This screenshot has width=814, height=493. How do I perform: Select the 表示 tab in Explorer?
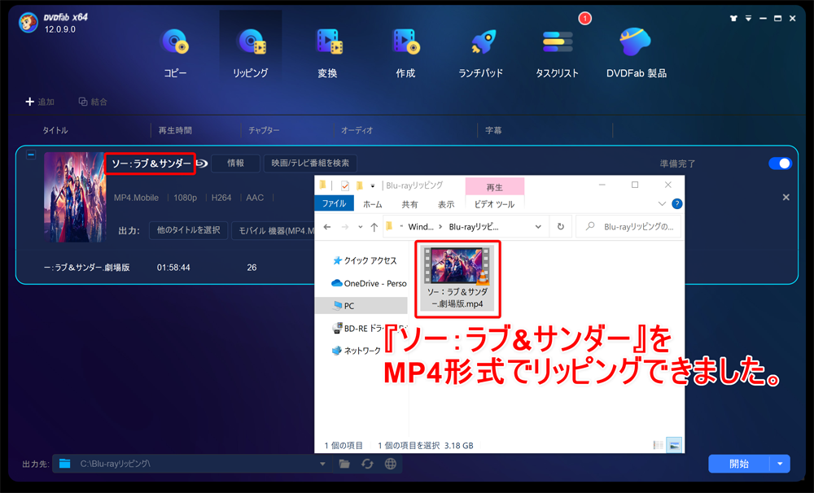click(446, 204)
